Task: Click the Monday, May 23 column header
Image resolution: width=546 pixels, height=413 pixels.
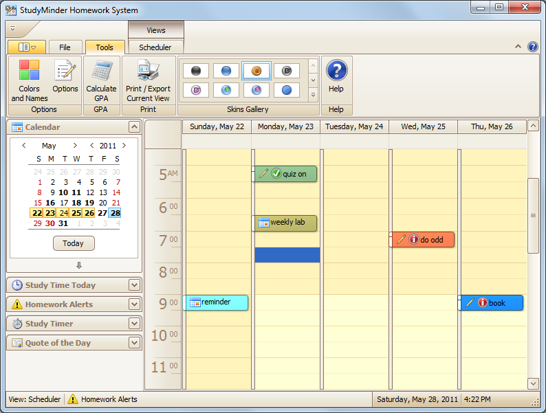Action: [285, 126]
